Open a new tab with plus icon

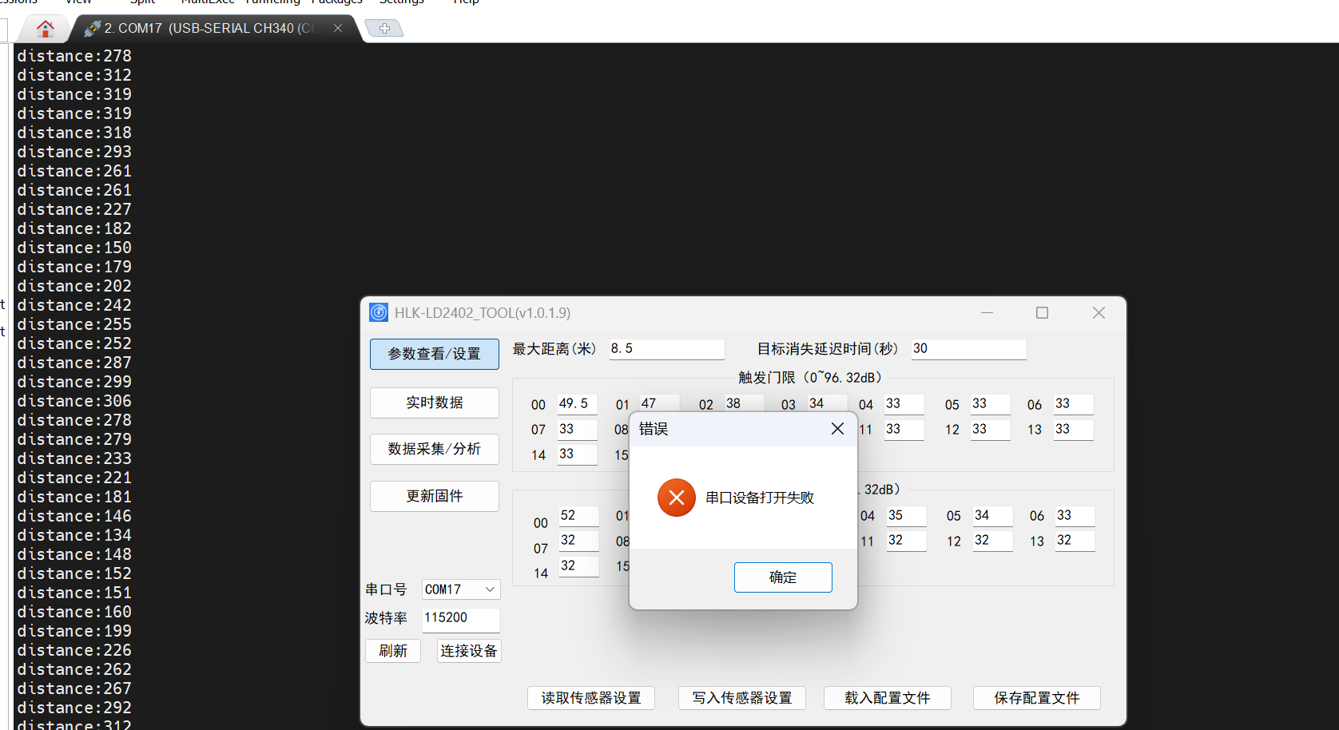pyautogui.click(x=384, y=29)
